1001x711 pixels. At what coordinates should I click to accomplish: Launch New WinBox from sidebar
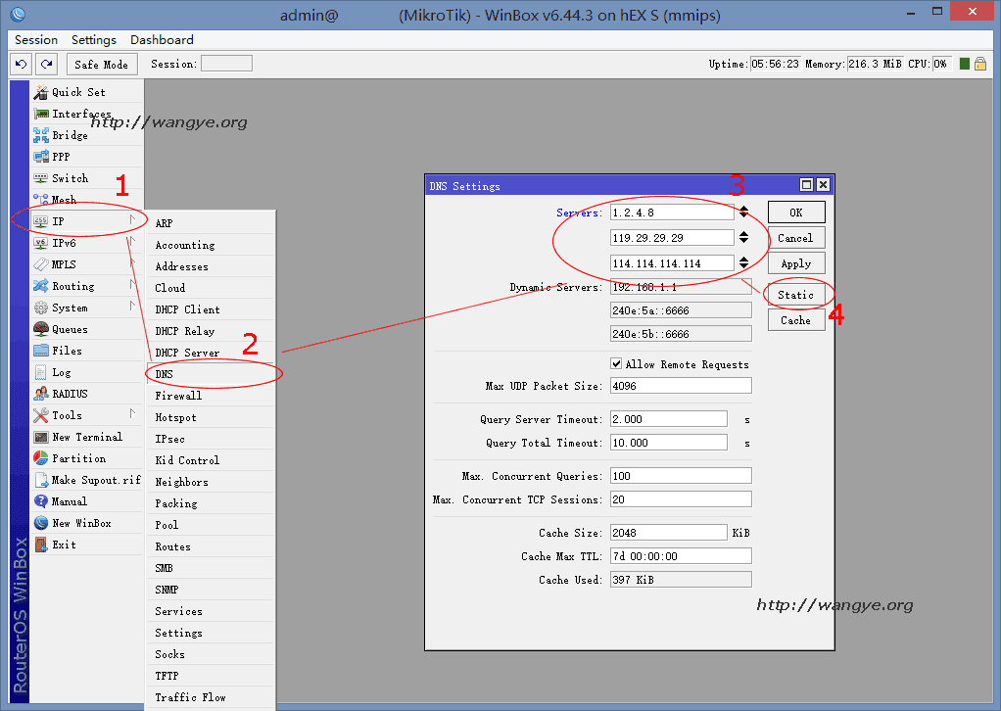[x=87, y=523]
